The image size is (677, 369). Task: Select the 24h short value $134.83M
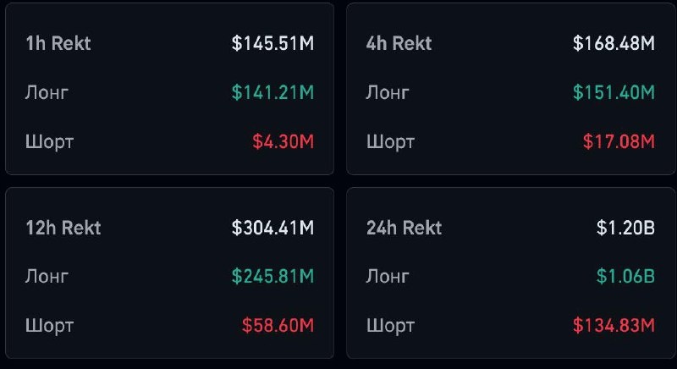[614, 325]
